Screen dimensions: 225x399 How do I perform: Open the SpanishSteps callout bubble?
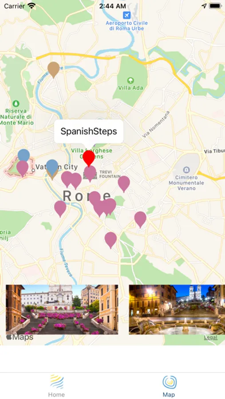point(89,131)
